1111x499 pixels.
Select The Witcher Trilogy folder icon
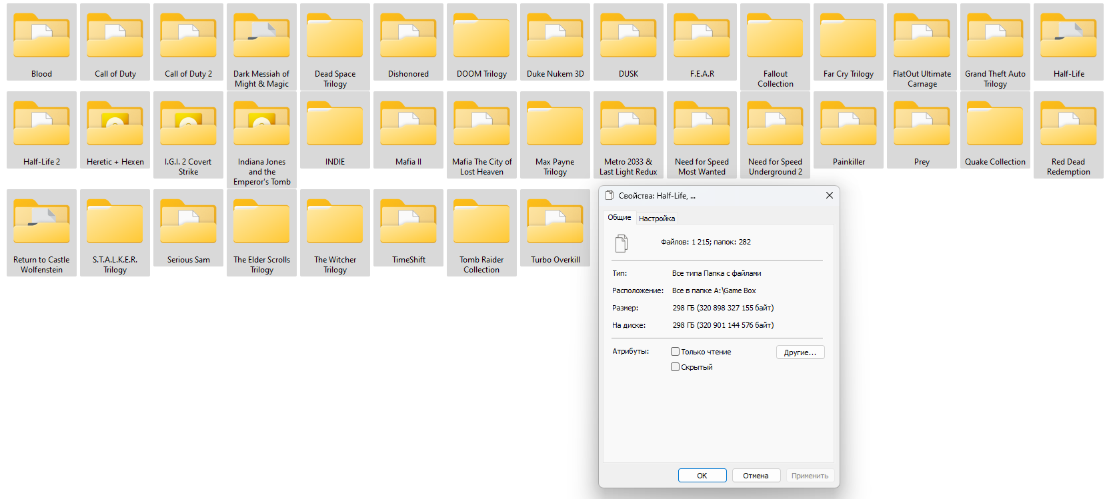[335, 221]
